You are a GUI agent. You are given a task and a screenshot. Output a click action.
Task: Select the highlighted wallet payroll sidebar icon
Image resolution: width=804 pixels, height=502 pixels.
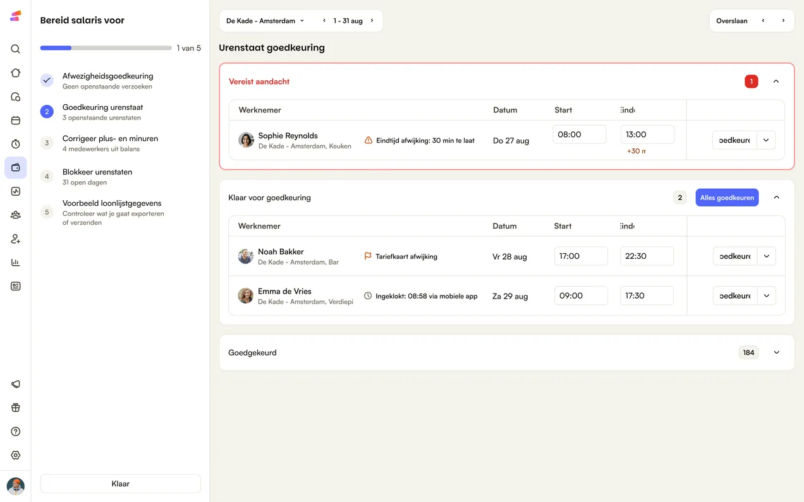coord(16,168)
